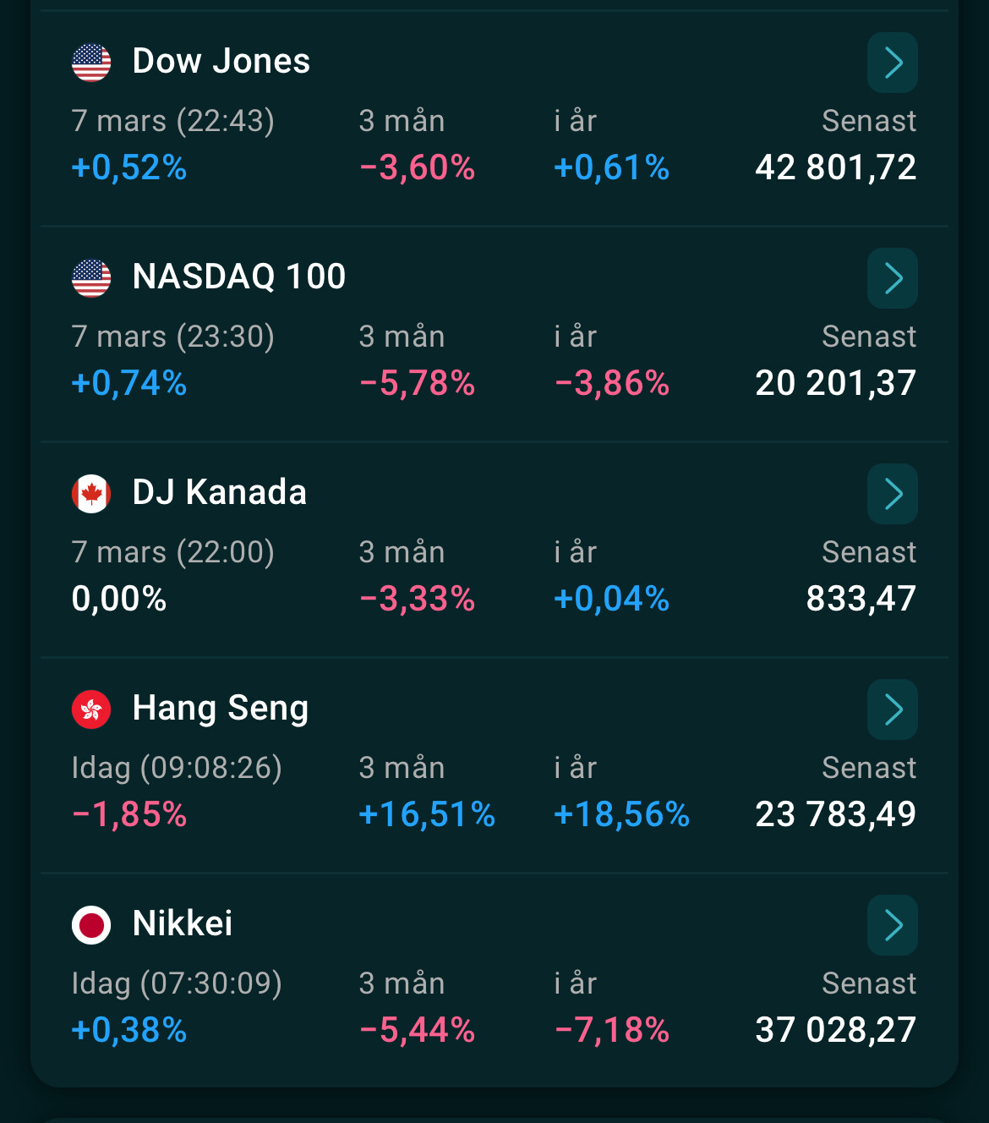
Task: Select the Dow Jones index title
Action: (x=221, y=62)
